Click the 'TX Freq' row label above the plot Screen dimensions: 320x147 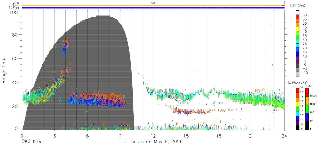point(14,8)
